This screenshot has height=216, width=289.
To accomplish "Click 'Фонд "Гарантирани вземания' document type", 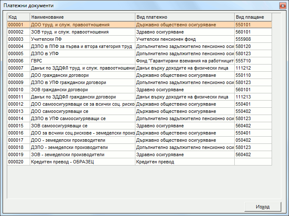I will click(185, 61).
